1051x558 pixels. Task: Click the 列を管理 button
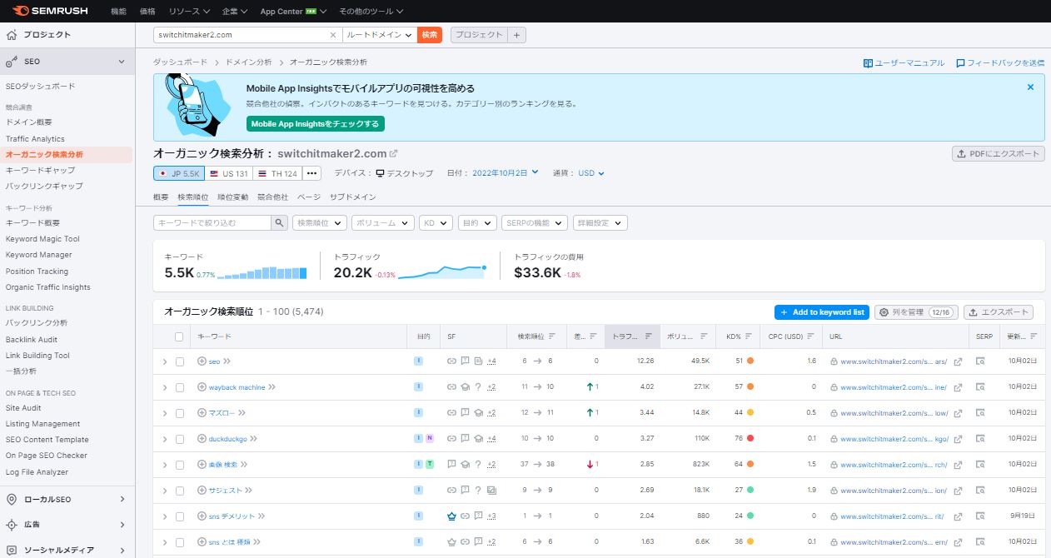click(x=915, y=312)
